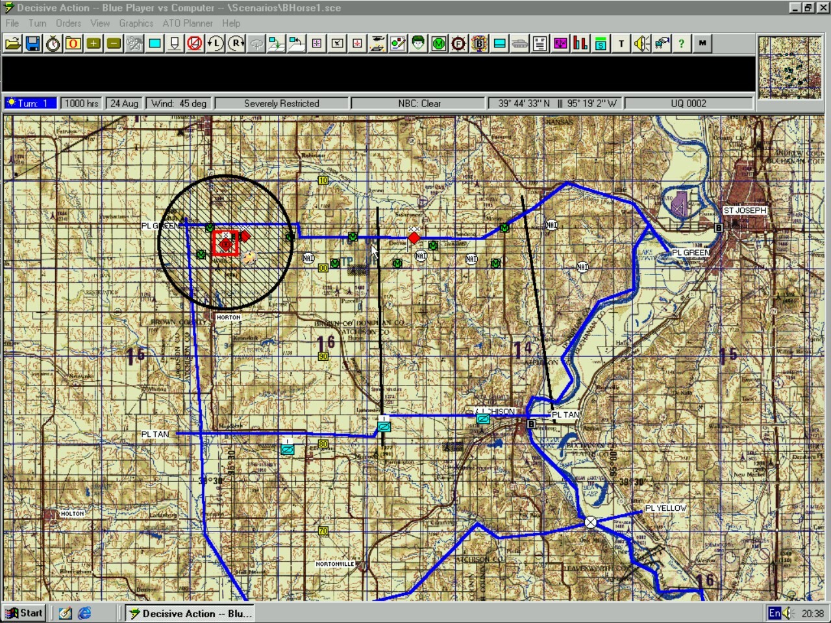Launch Internet Explorer from the quick launch
Screen dimensions: 831x623
[x=84, y=613]
